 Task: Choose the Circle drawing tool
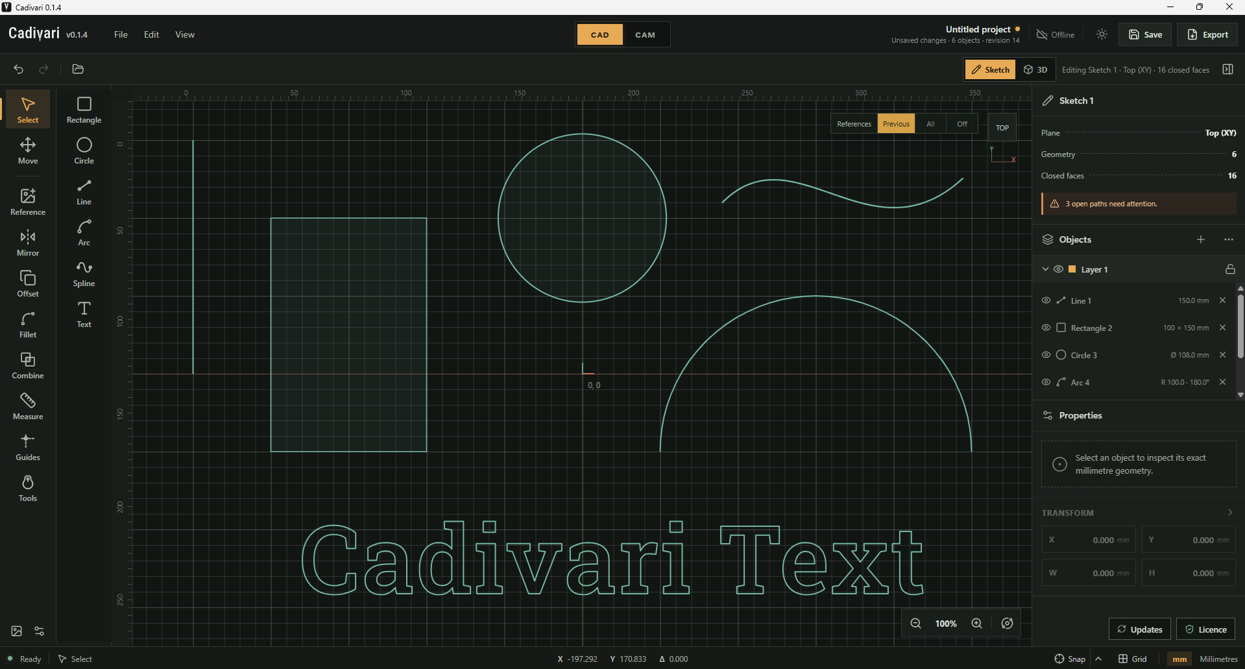(x=84, y=151)
